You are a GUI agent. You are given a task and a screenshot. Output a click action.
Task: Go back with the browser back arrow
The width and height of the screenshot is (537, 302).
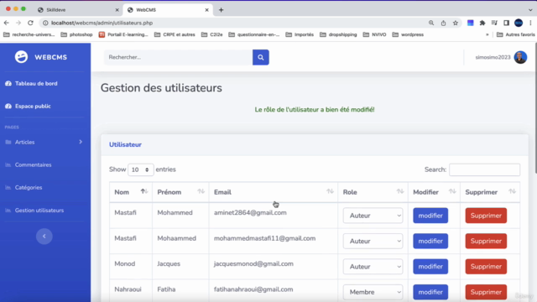(x=7, y=23)
